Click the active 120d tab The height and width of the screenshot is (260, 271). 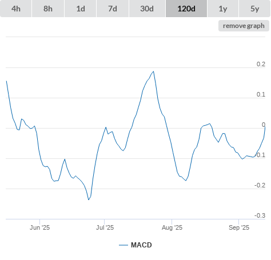coord(186,9)
